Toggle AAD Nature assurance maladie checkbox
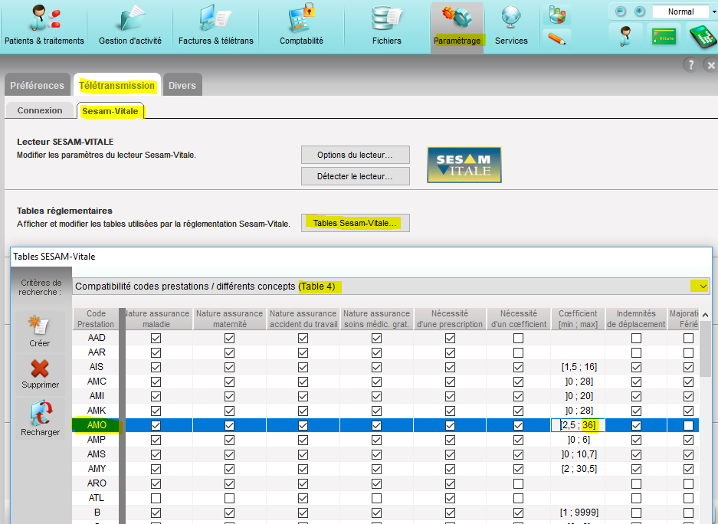The image size is (718, 524). 156,338
